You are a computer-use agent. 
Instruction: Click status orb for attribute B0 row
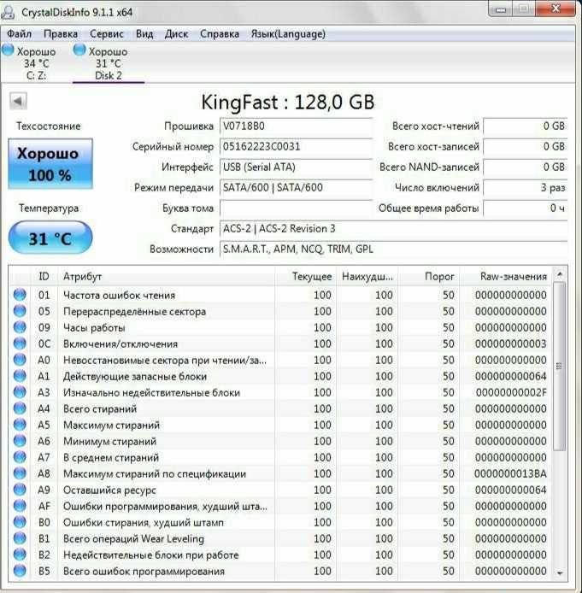click(20, 522)
